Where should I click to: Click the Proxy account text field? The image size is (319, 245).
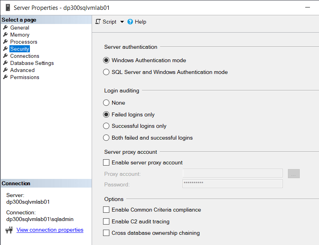232,173
